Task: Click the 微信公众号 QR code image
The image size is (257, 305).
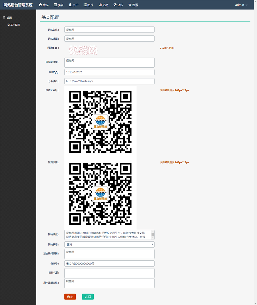Action: point(101,122)
